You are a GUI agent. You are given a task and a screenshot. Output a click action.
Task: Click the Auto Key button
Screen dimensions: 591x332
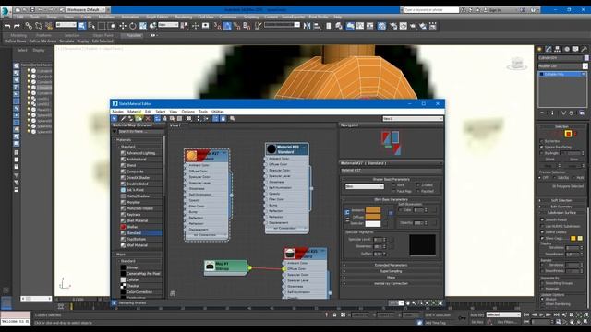(477, 315)
